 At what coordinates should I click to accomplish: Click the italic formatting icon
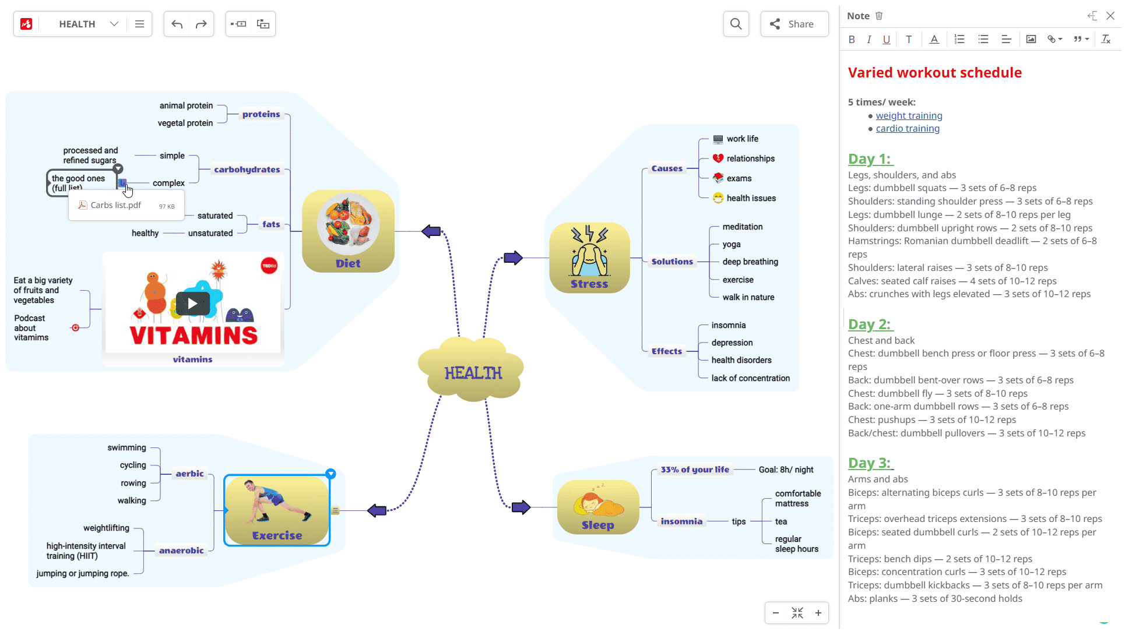tap(868, 40)
